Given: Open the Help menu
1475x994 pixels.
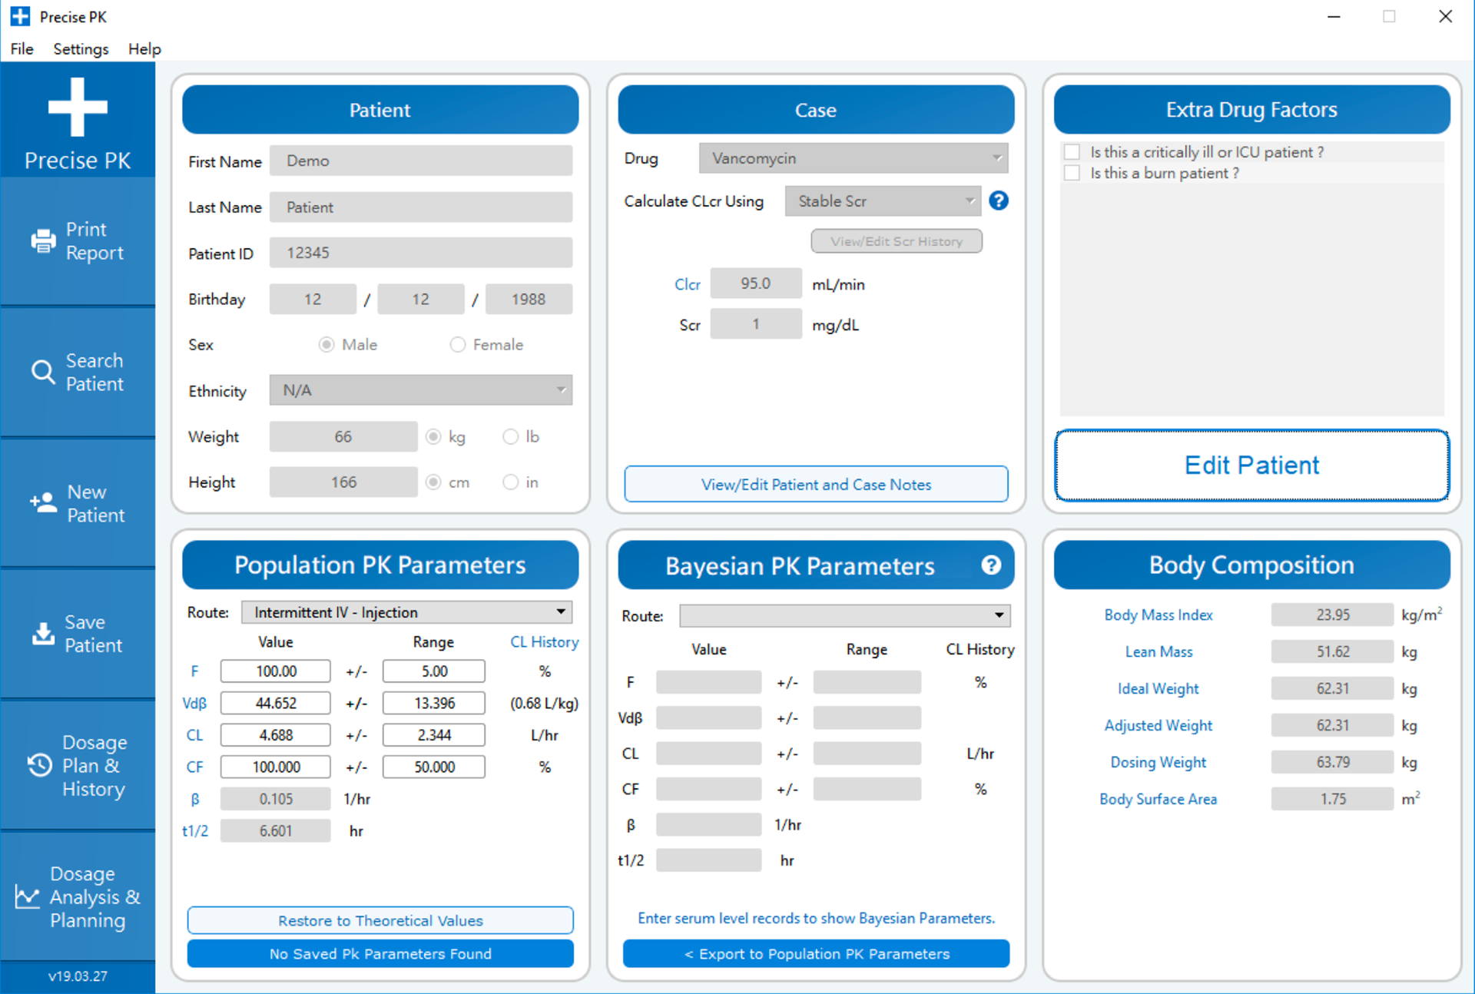Looking at the screenshot, I should [144, 49].
